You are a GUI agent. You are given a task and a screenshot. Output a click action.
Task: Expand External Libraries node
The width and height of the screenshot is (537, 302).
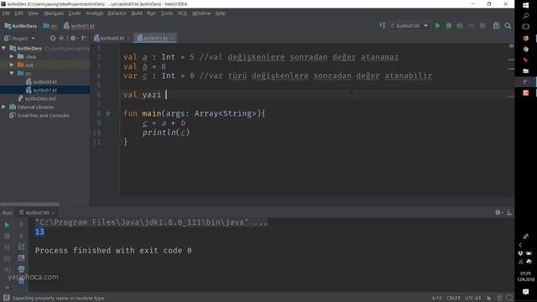click(x=3, y=107)
